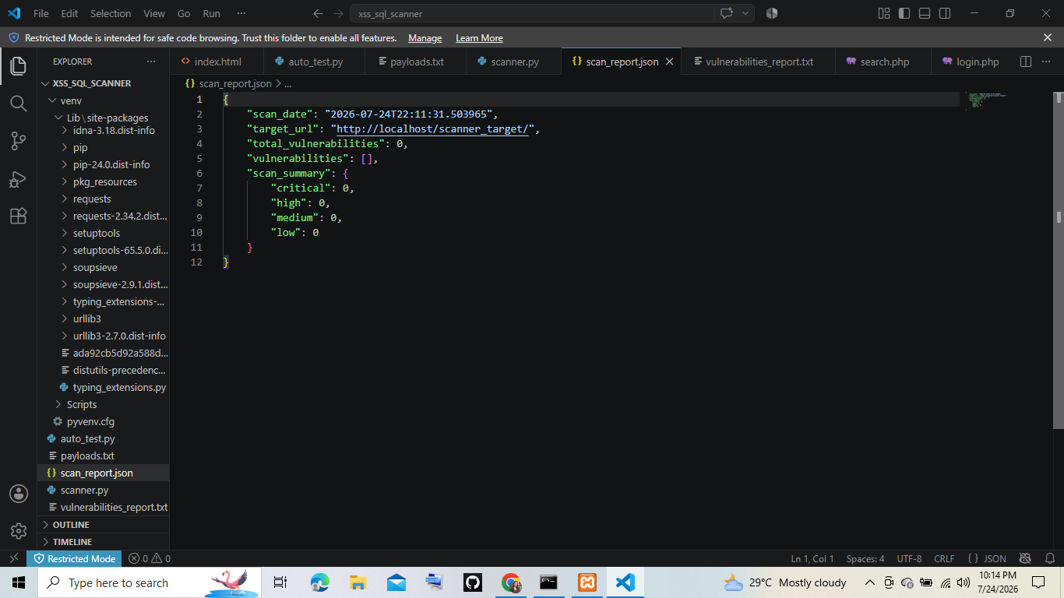Open the Manage gear menu
The image size is (1064, 598).
click(19, 531)
